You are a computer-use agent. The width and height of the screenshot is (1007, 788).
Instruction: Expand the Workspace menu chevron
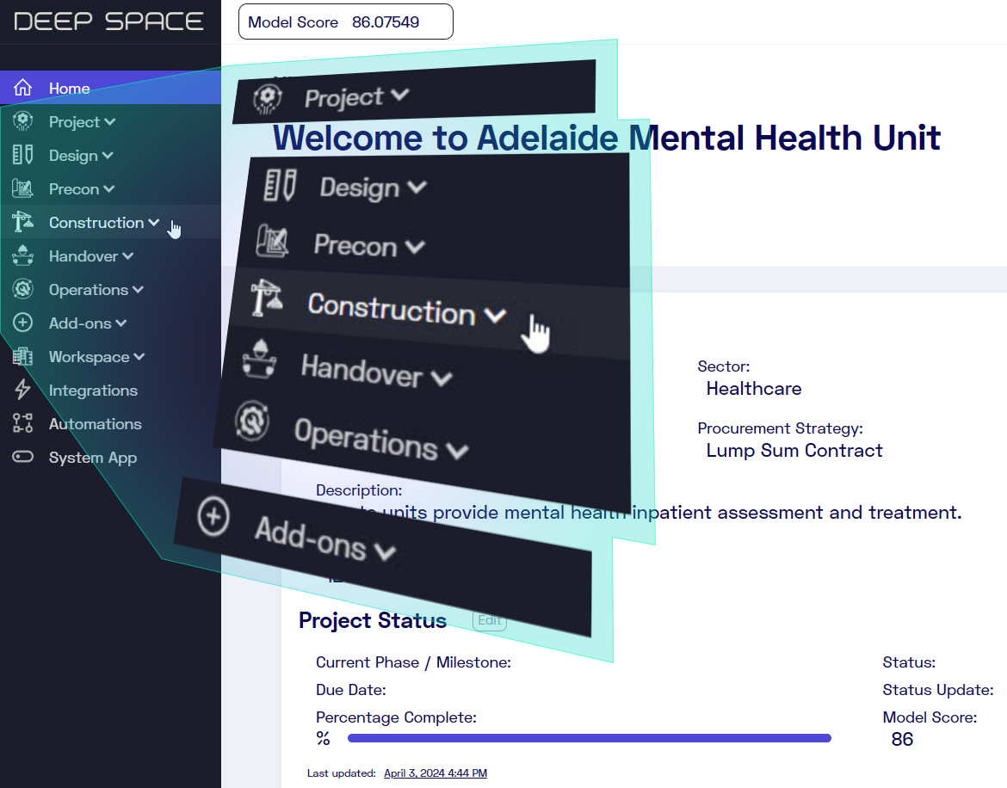(x=139, y=357)
